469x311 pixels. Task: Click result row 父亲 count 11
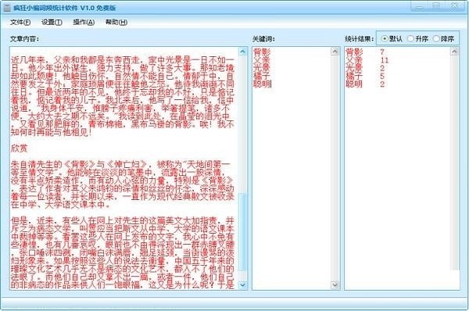click(x=367, y=60)
